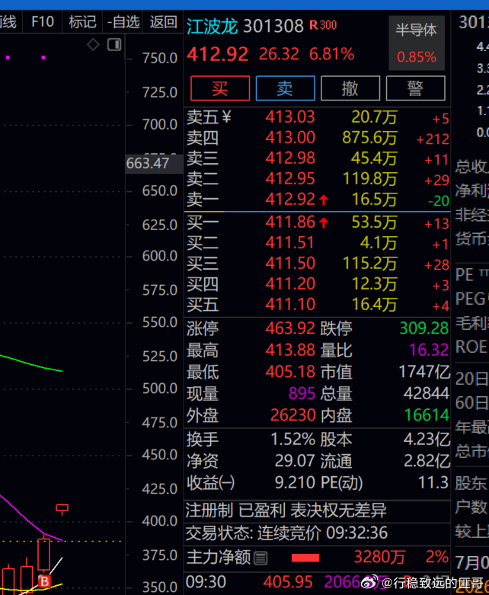Image resolution: width=489 pixels, height=595 pixels.
Task: Click the diamond icon above the chart
Action: (x=93, y=45)
